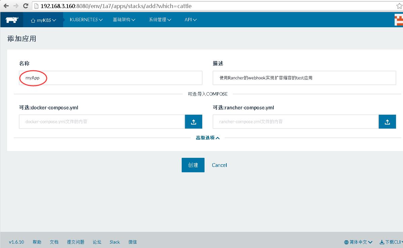Open the 提交问题 footer link
This screenshot has height=248, width=403.
76,242
